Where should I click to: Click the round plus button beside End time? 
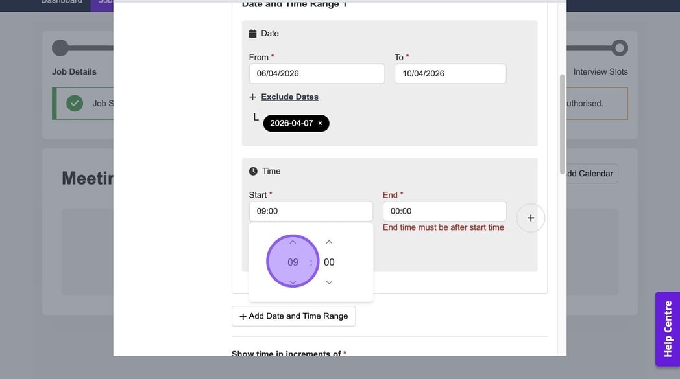pos(530,218)
